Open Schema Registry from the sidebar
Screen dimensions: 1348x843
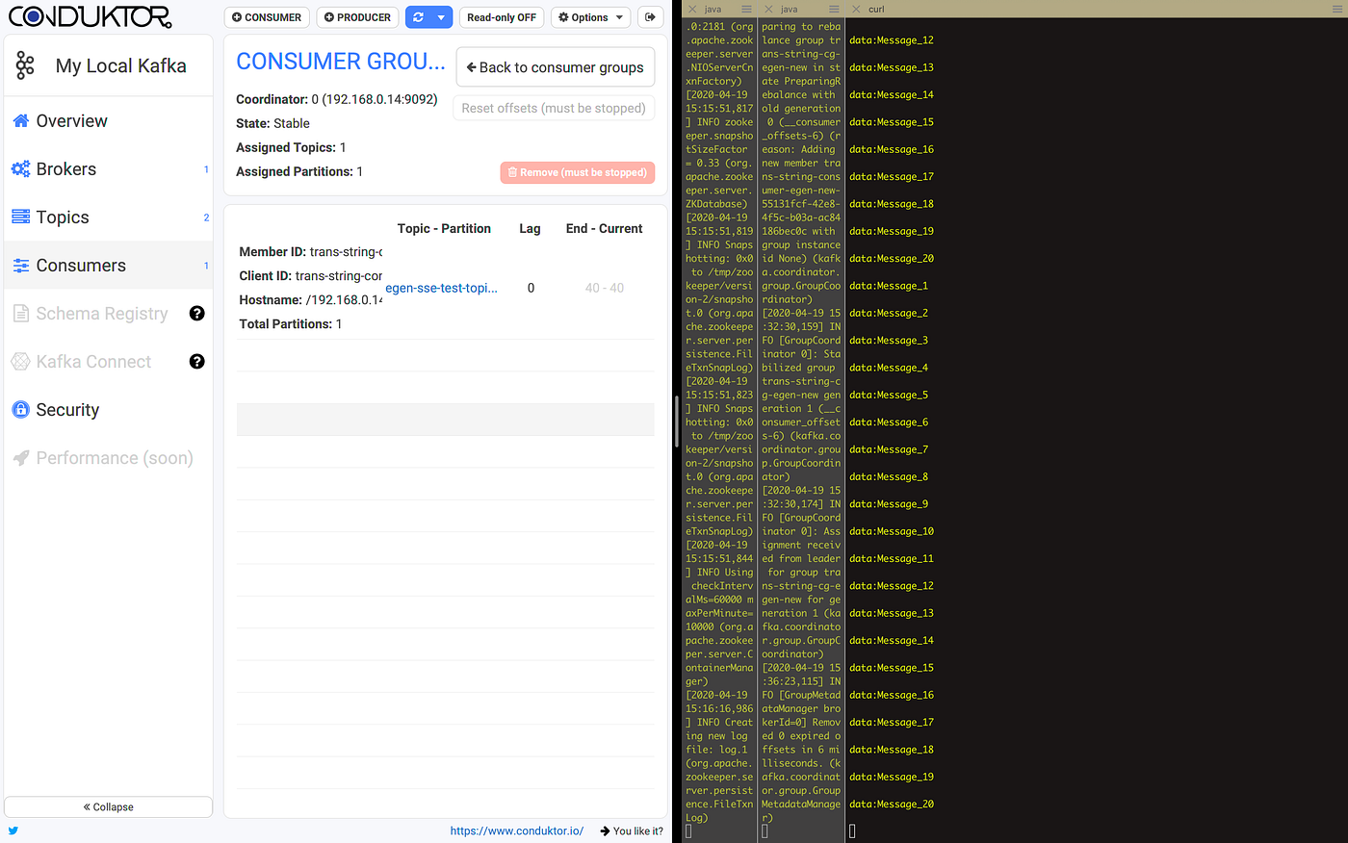(19, 313)
